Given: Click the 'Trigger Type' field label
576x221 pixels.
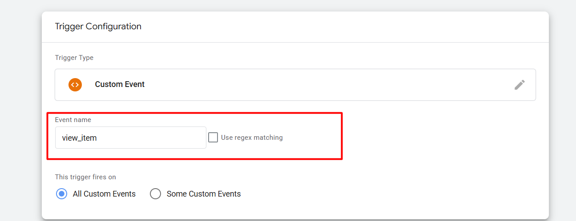Looking at the screenshot, I should click(x=74, y=58).
